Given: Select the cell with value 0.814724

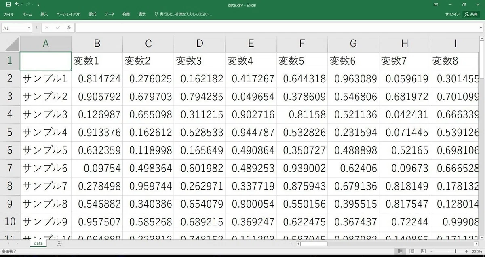Looking at the screenshot, I should pos(97,79).
